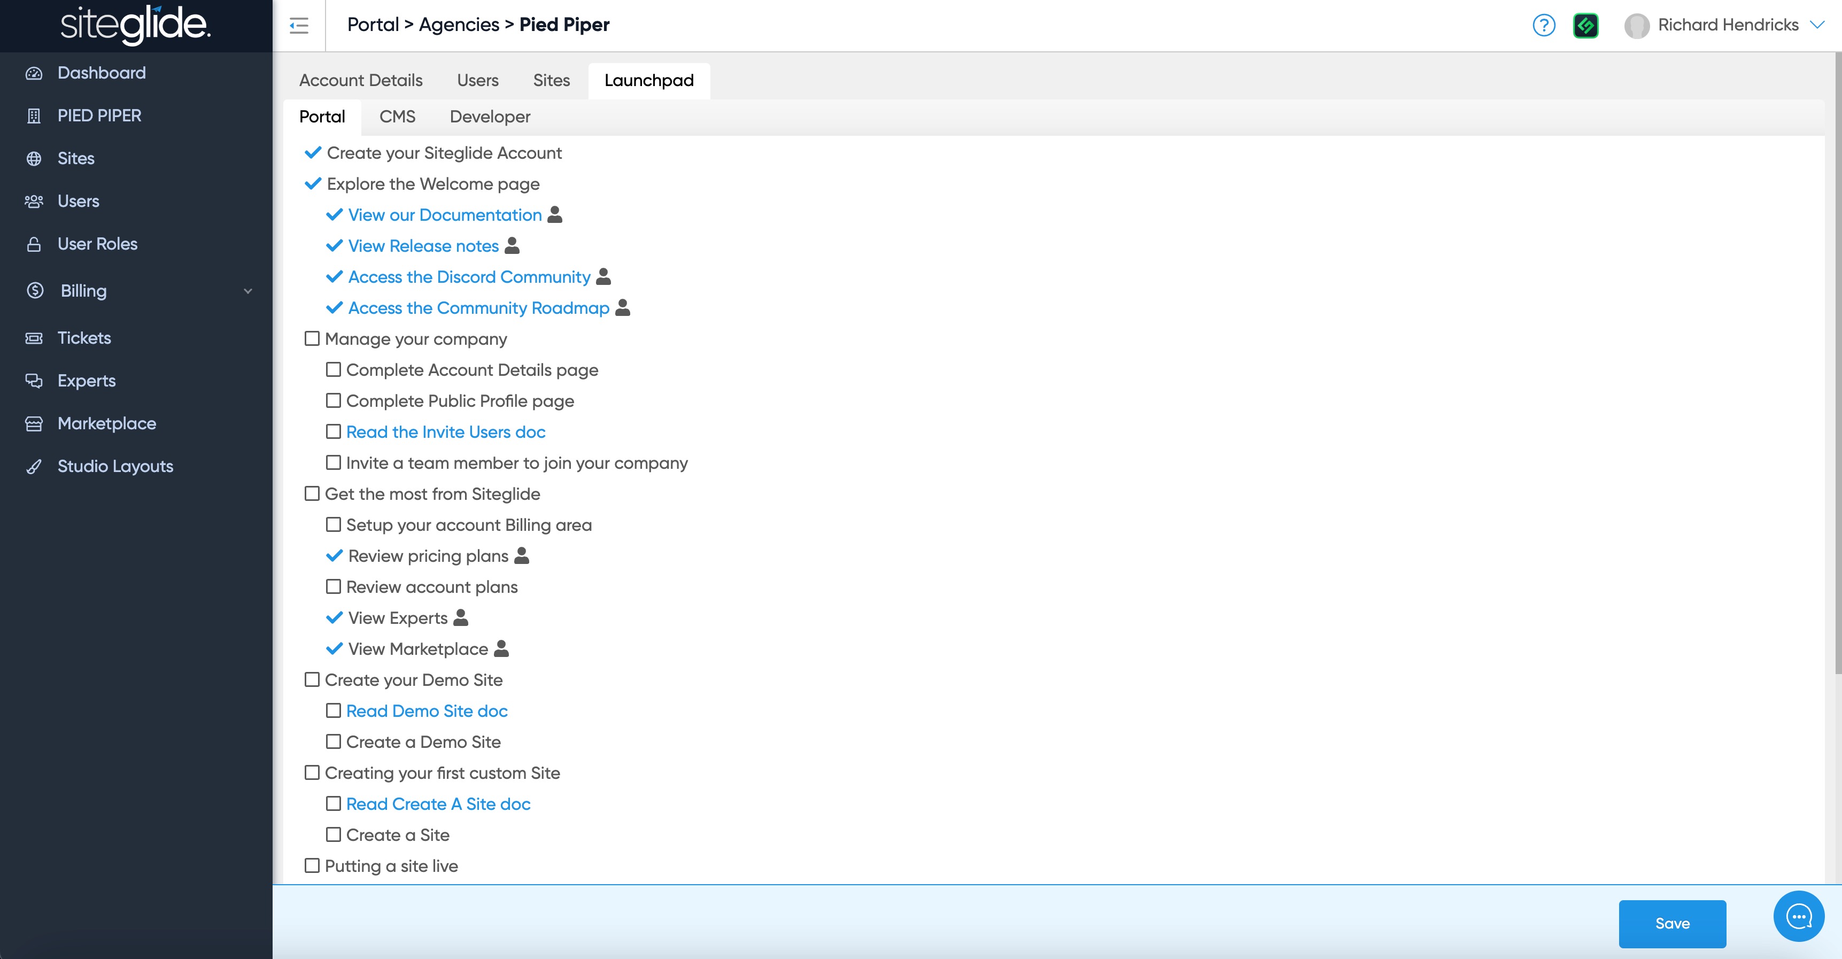The height and width of the screenshot is (959, 1842).
Task: Expand the Billing menu chevron
Action: 247,291
